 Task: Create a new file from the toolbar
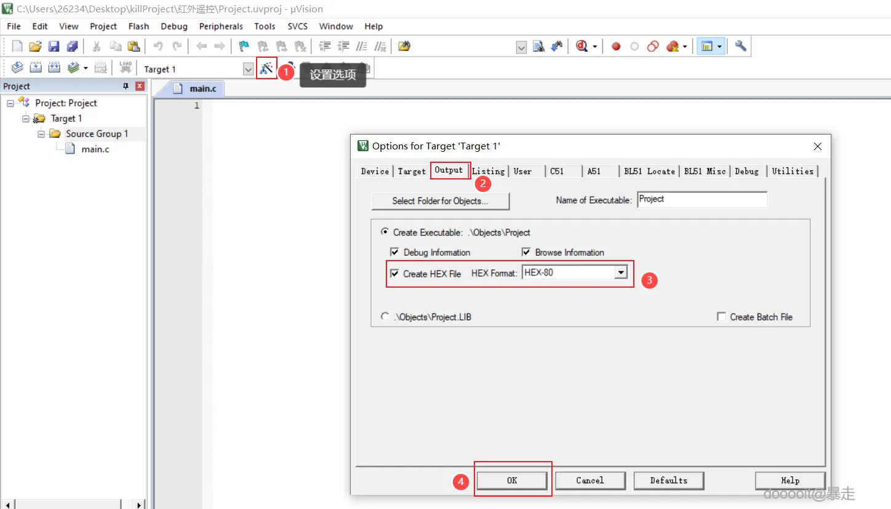pos(17,46)
